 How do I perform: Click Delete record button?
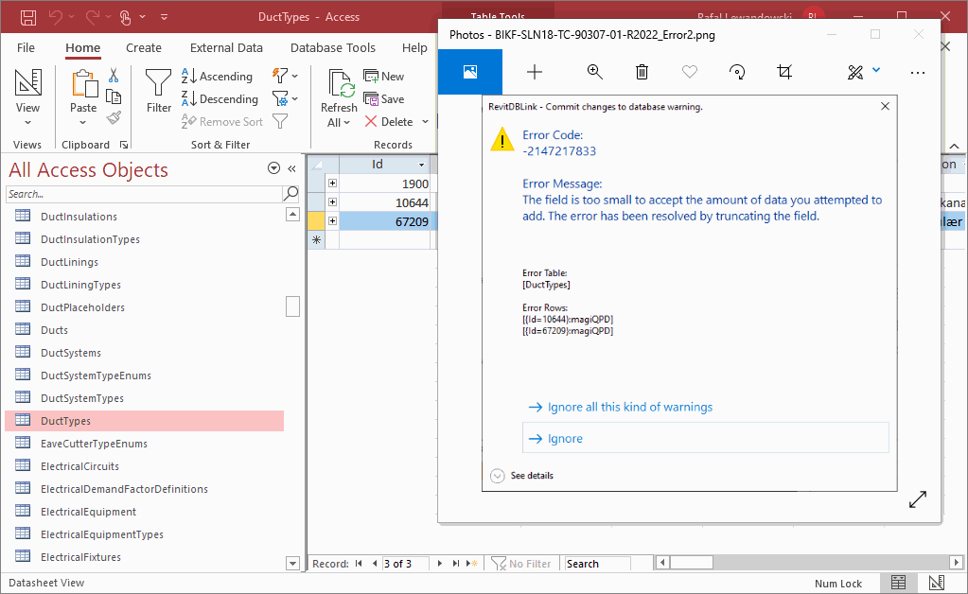[388, 121]
